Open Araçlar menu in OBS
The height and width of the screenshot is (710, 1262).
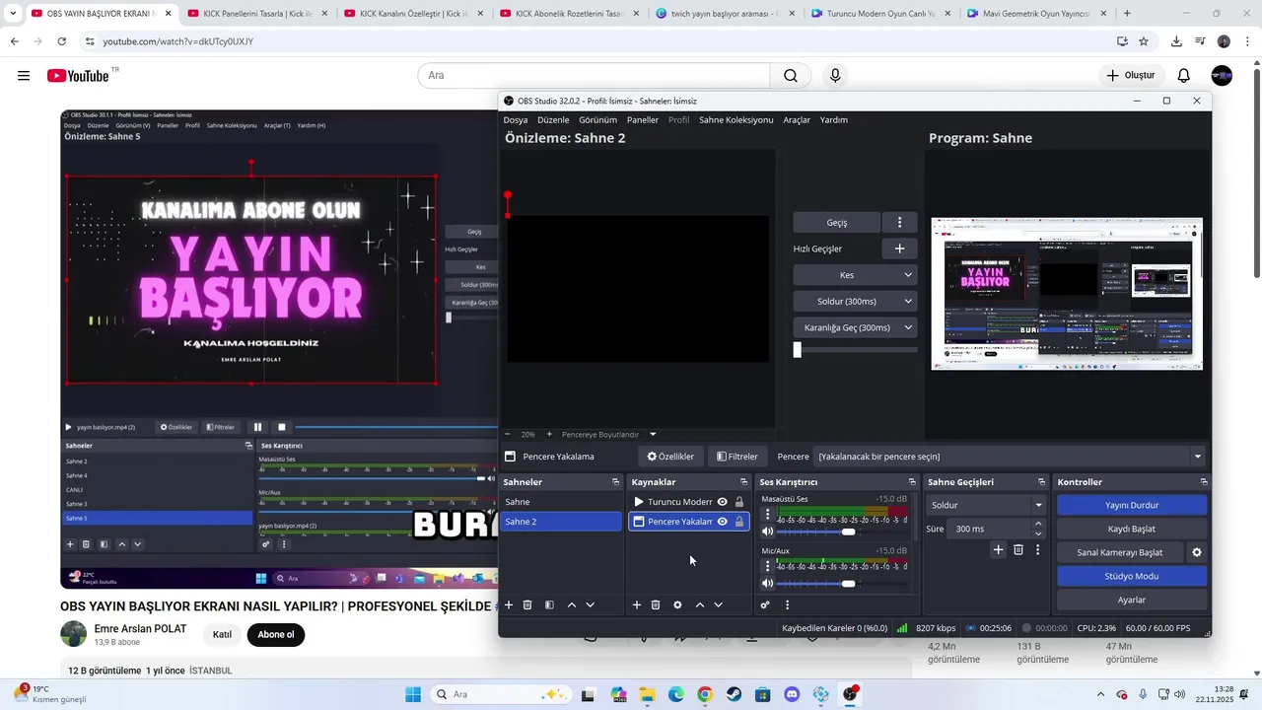point(797,120)
